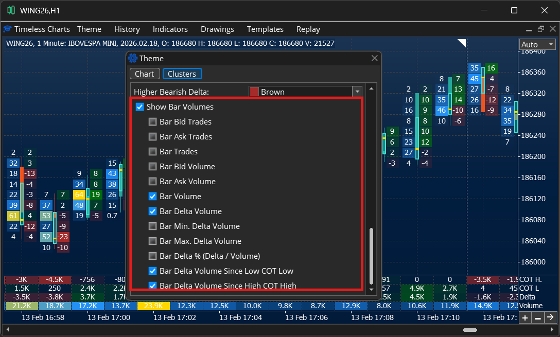This screenshot has height=337, width=560.
Task: Click the Replay menu item
Action: tap(308, 29)
